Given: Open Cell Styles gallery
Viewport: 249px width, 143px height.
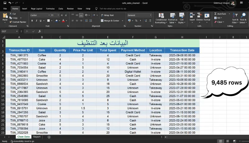Looking at the screenshot, I should 182,18.
